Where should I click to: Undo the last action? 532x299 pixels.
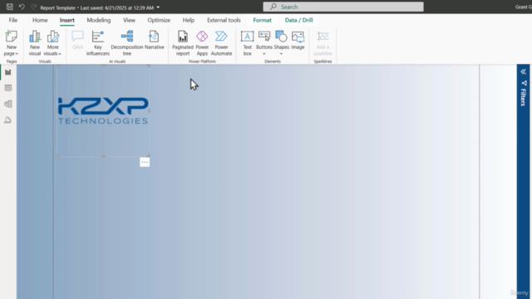click(22, 7)
